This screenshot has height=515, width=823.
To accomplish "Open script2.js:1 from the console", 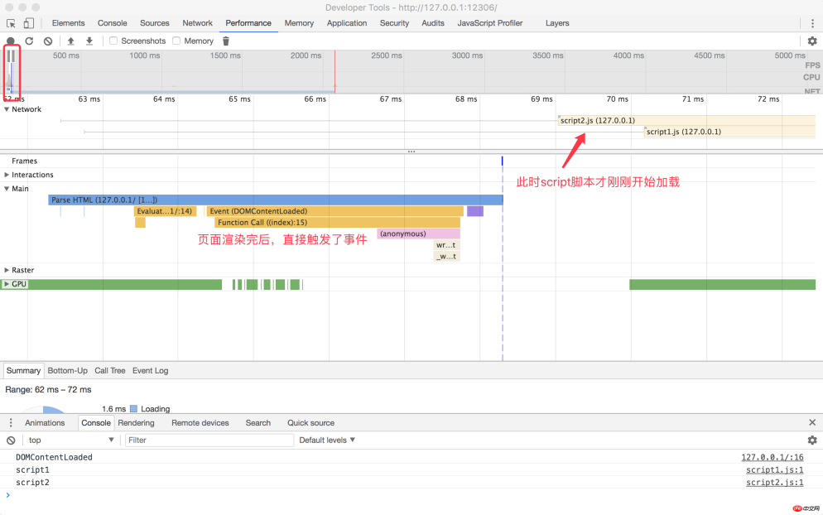I will pyautogui.click(x=774, y=482).
